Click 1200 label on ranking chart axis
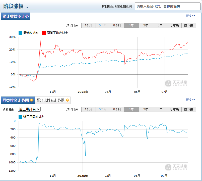This screenshot has width=202, height=181. coord(12,171)
